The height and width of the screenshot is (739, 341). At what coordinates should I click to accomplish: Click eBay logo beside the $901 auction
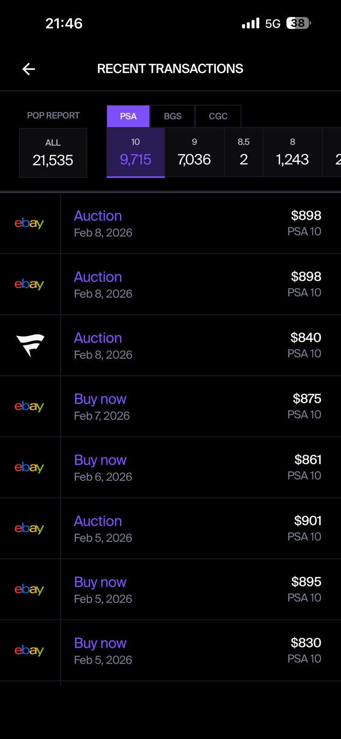29,528
